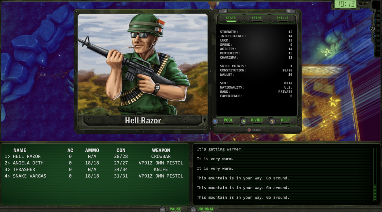
Task: Pause the game with the Pause button
Action: click(x=175, y=209)
